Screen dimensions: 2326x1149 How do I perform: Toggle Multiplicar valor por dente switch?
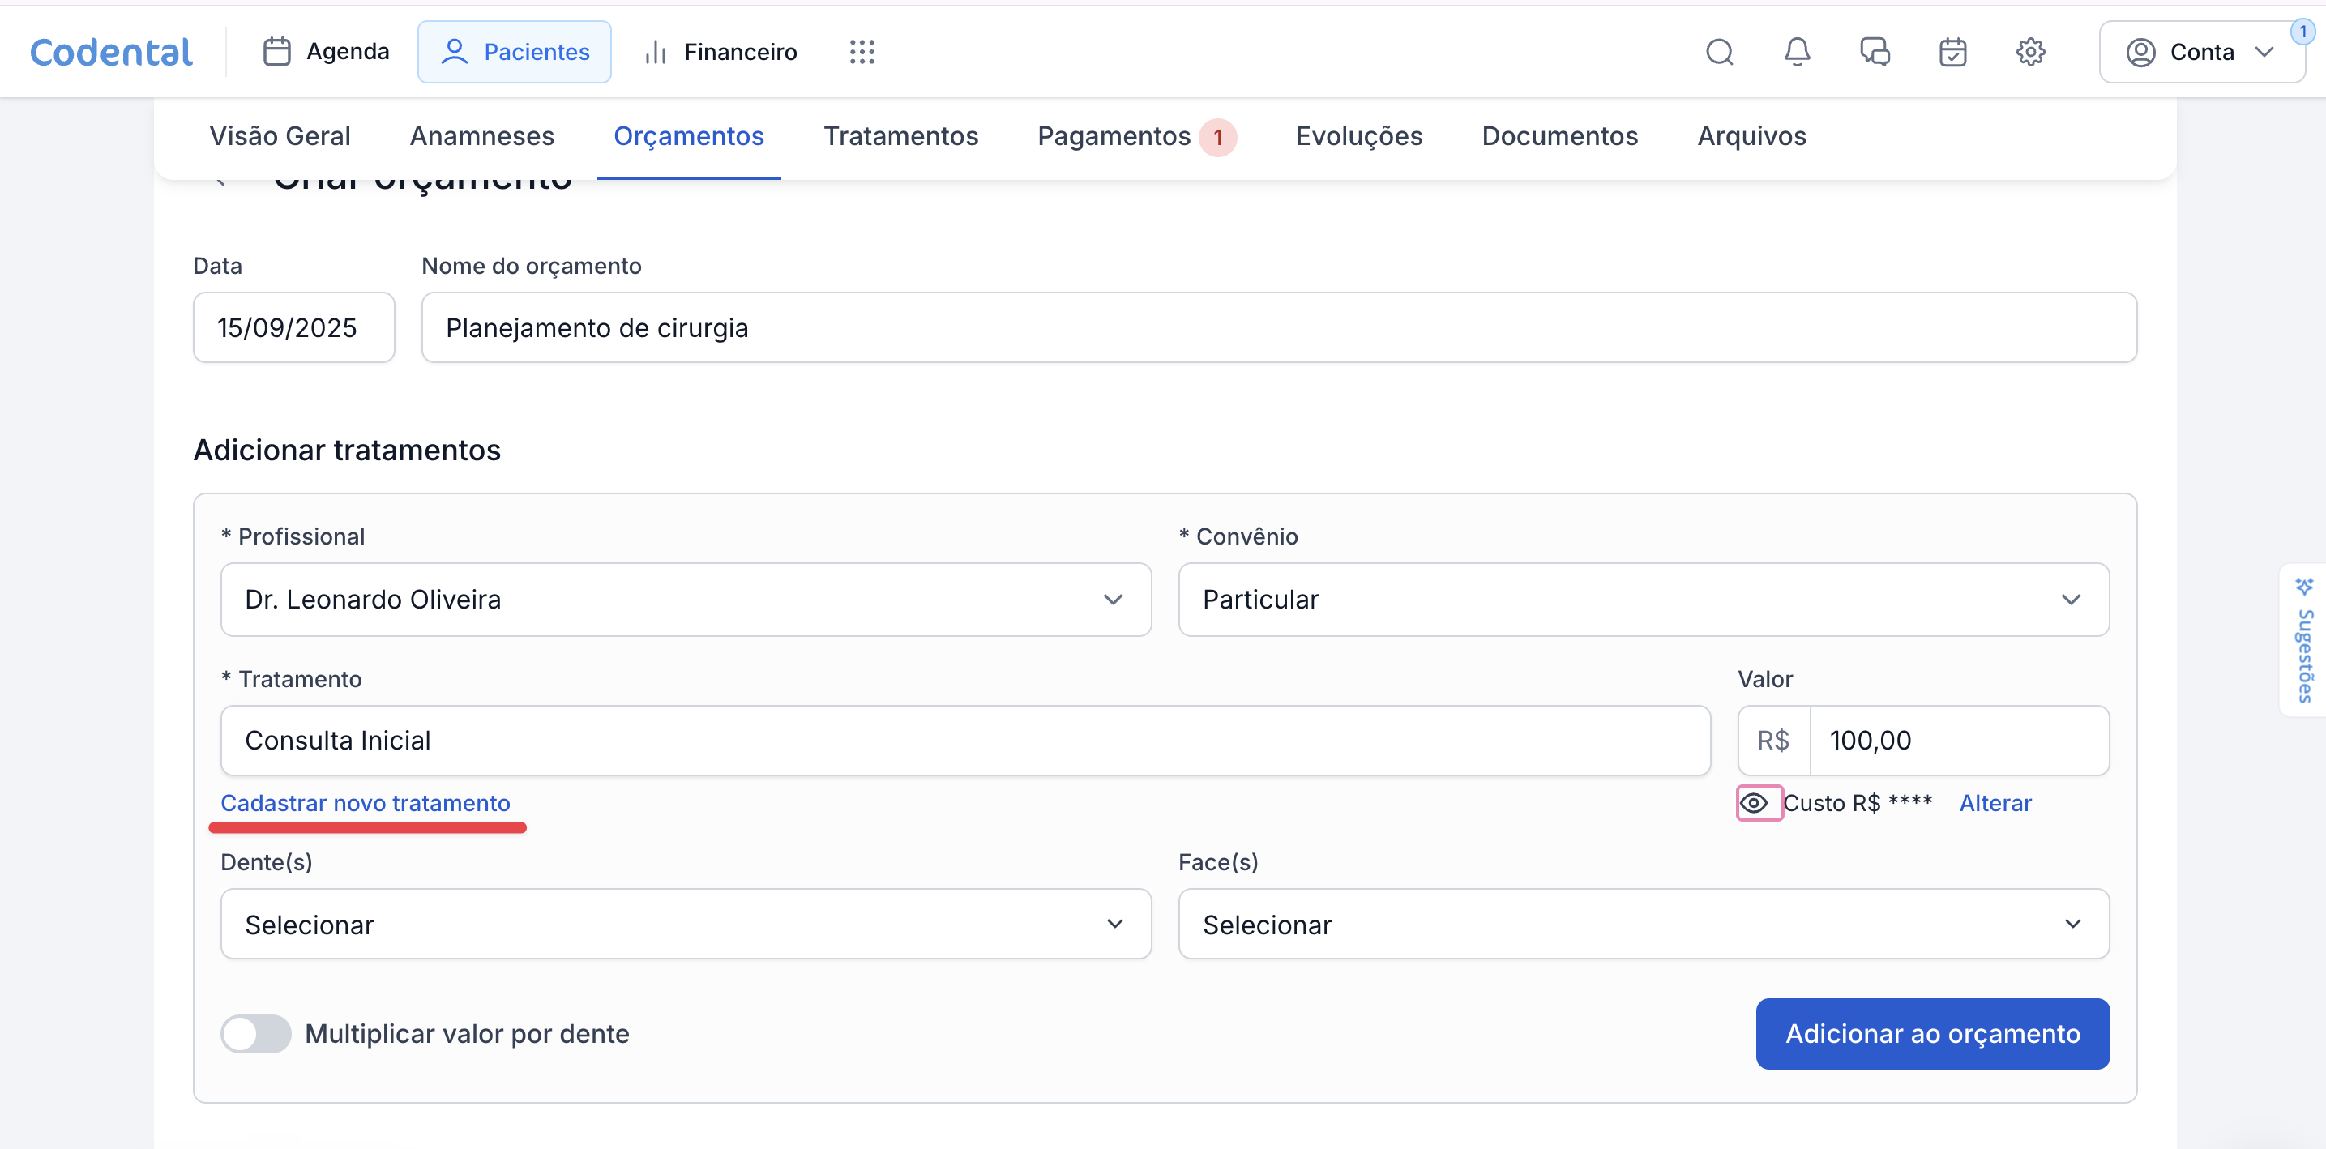256,1033
